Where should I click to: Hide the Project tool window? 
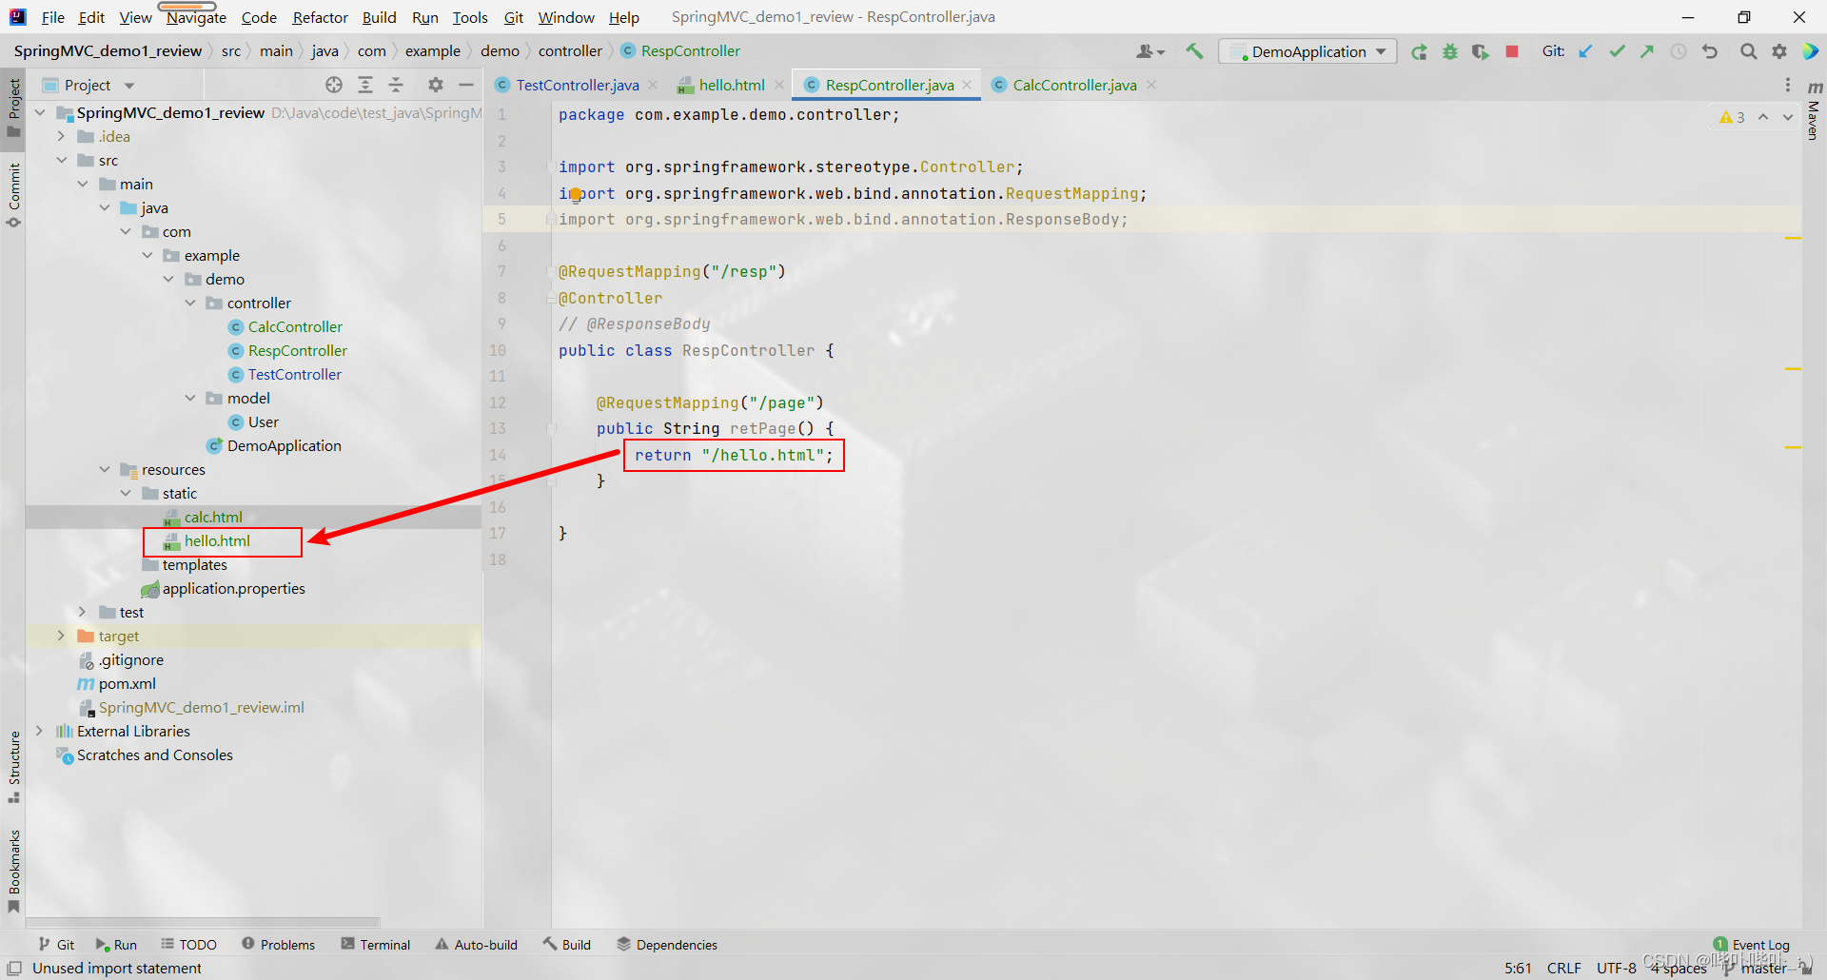[x=466, y=85]
